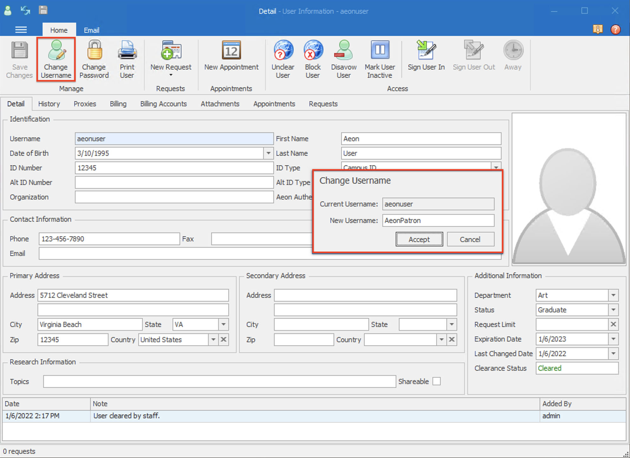Click the Print User printer icon
Viewport: 630px width, 458px height.
click(x=127, y=51)
